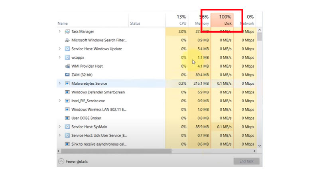
Task: Click the End task button
Action: [x=246, y=161]
